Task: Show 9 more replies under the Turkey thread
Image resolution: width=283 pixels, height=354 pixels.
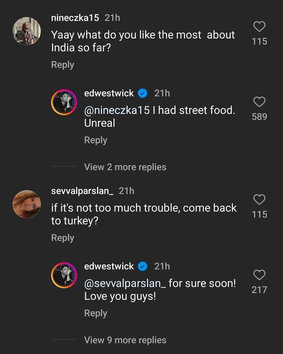Action: (125, 340)
